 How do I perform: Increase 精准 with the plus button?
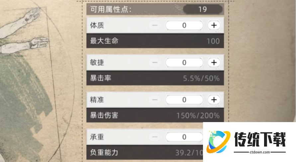coord(214,100)
